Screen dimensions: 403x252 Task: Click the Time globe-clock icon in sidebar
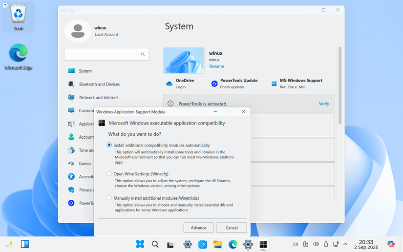tap(71, 150)
